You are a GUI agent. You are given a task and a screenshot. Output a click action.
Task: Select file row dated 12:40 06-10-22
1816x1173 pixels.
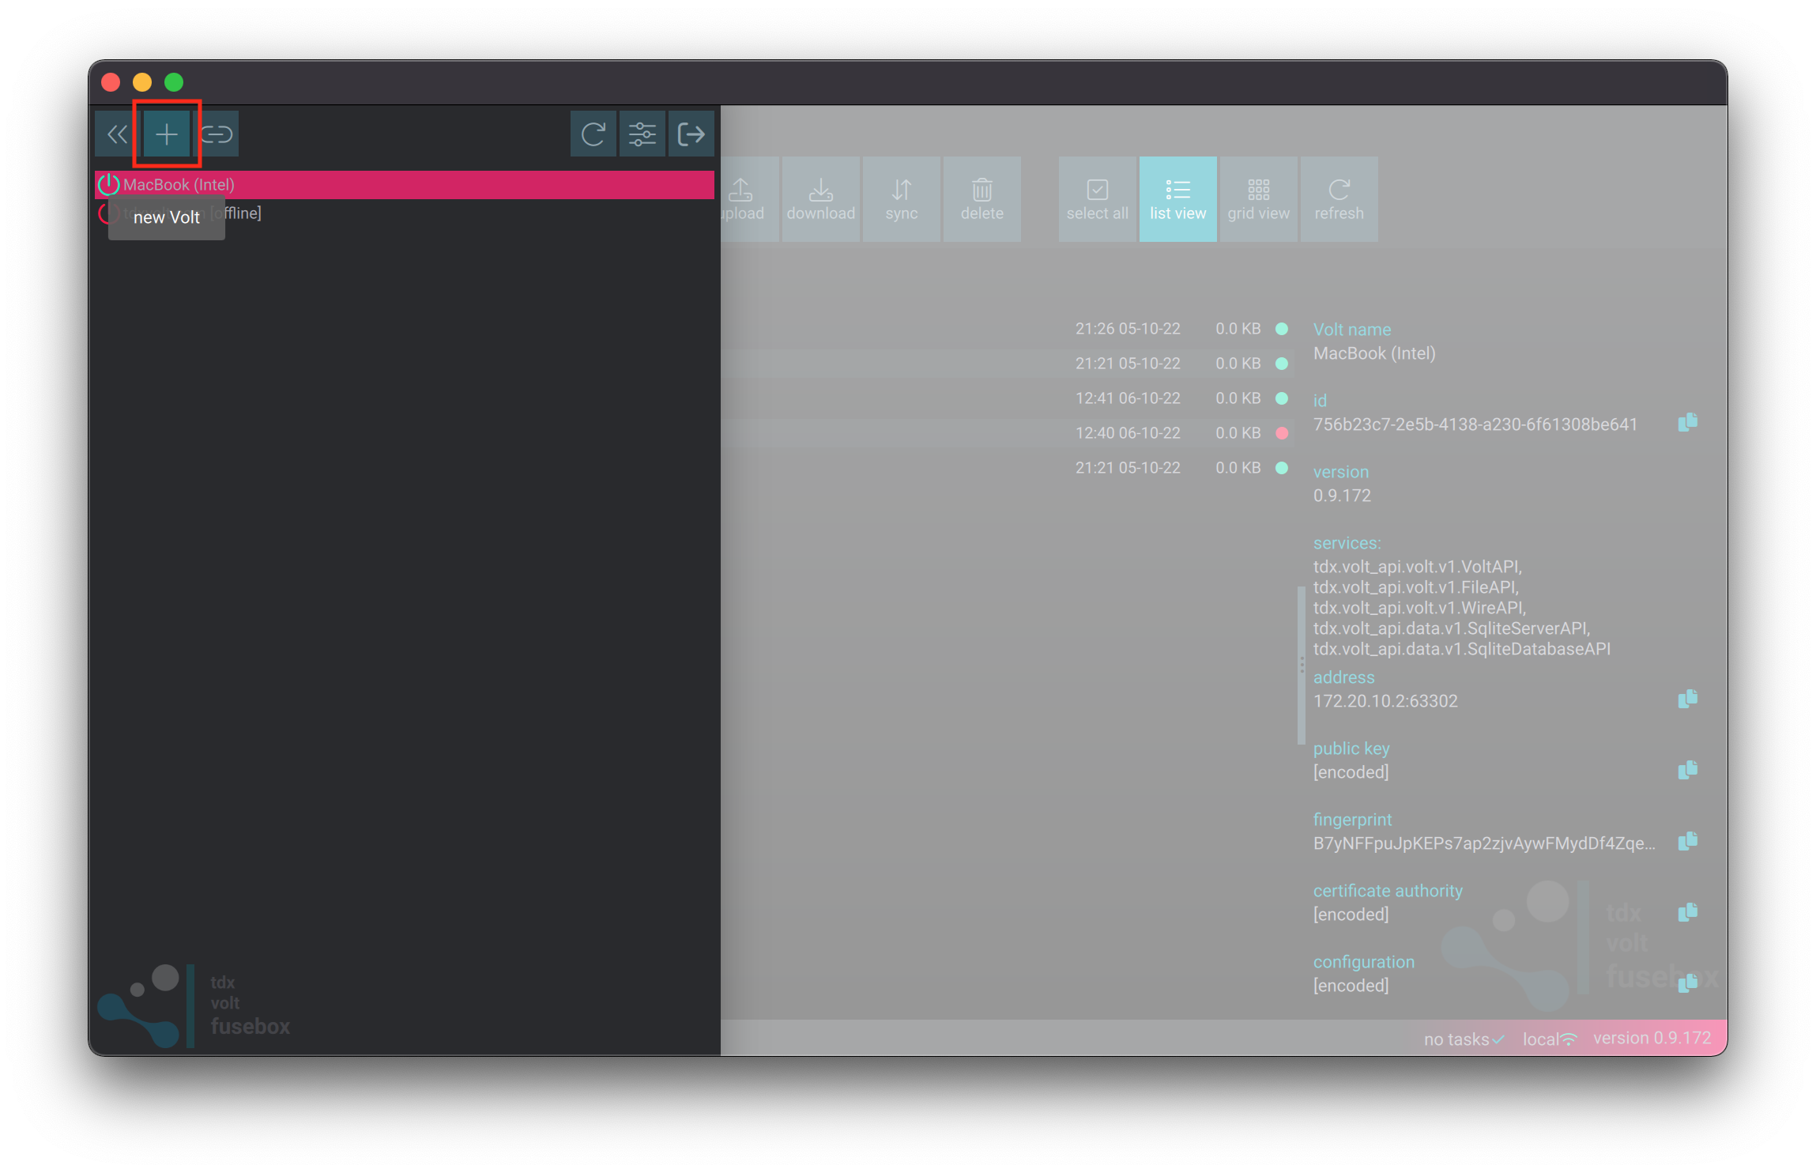coord(1008,433)
